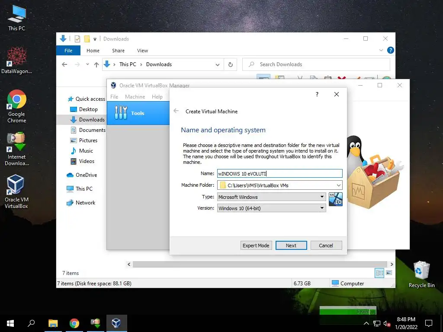The image size is (443, 332).
Task: Select Quick access in Explorer sidebar
Action: pos(87,99)
